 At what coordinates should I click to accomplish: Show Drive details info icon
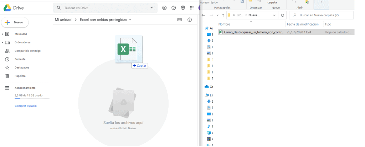point(190,20)
